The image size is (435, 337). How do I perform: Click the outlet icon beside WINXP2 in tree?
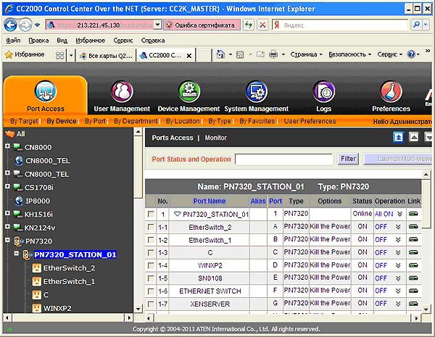(x=36, y=308)
